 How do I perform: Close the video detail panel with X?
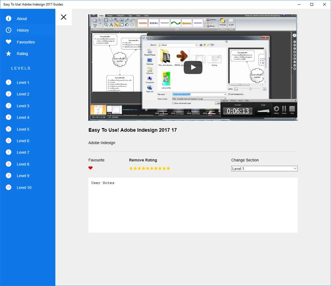(64, 17)
